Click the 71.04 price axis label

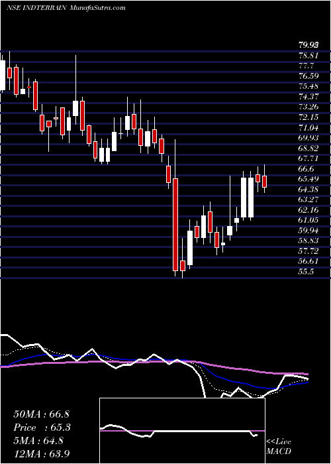307,128
